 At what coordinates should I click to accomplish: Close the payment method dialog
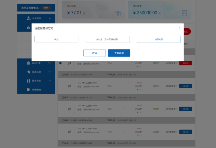[x=179, y=28]
